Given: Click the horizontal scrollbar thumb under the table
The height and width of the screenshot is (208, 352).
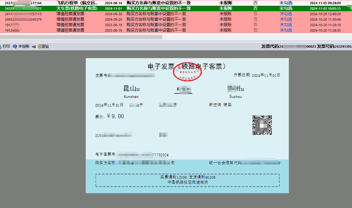Looking at the screenshot, I should (x=81, y=37).
